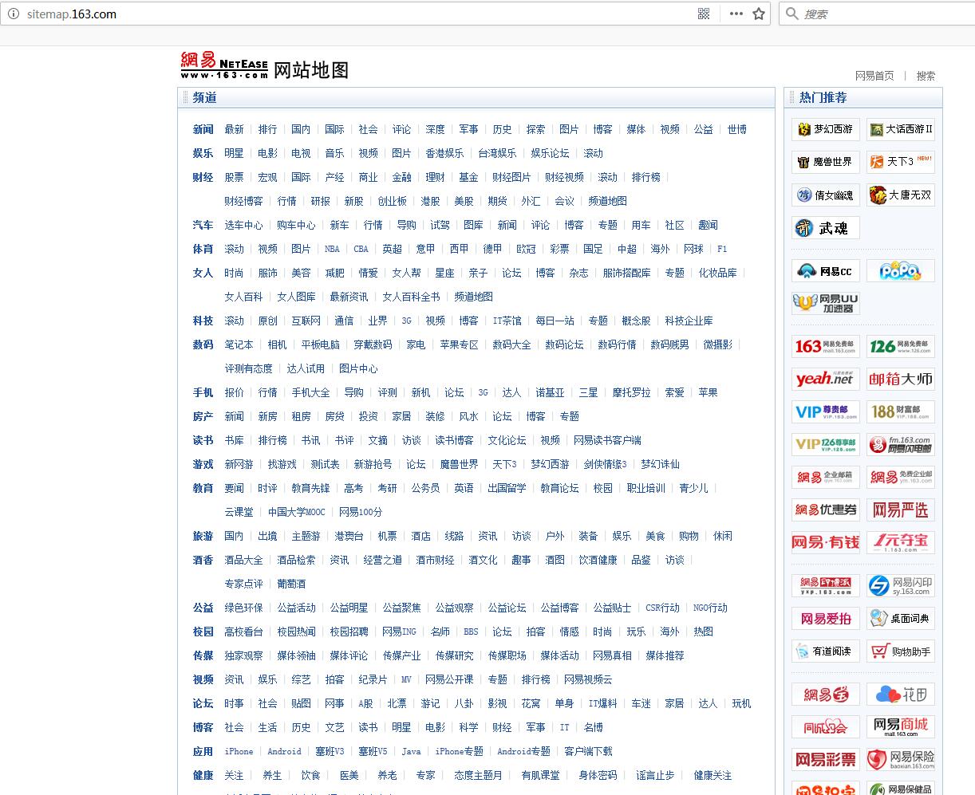Open the 163 free mail logo
Viewport: 975px width, 795px height.
826,347
